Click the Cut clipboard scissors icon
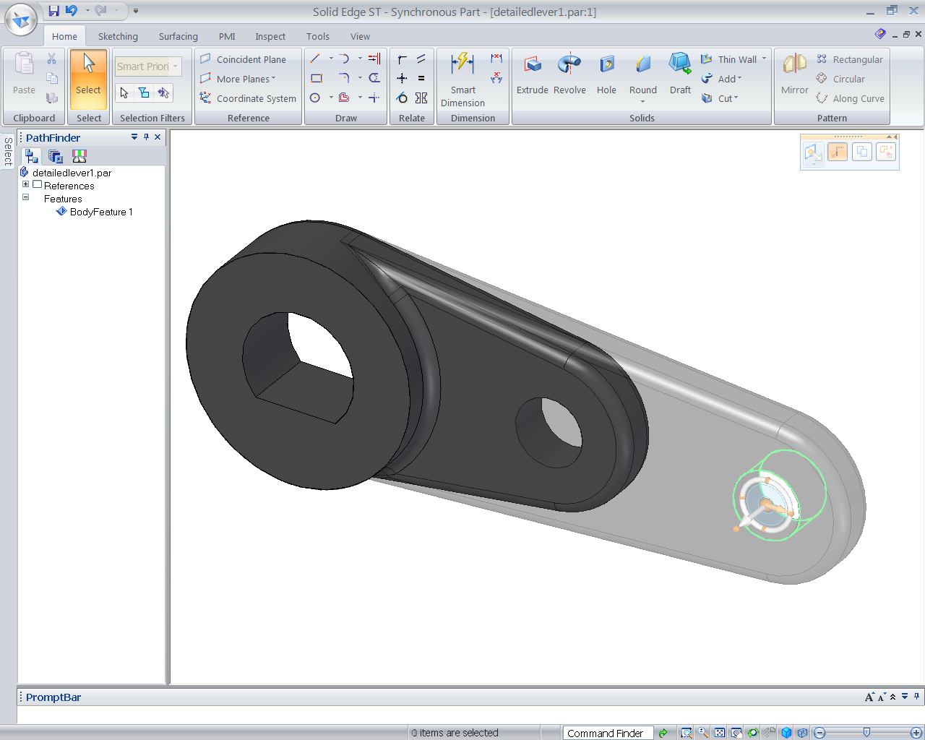The height and width of the screenshot is (740, 925). pyautogui.click(x=51, y=59)
